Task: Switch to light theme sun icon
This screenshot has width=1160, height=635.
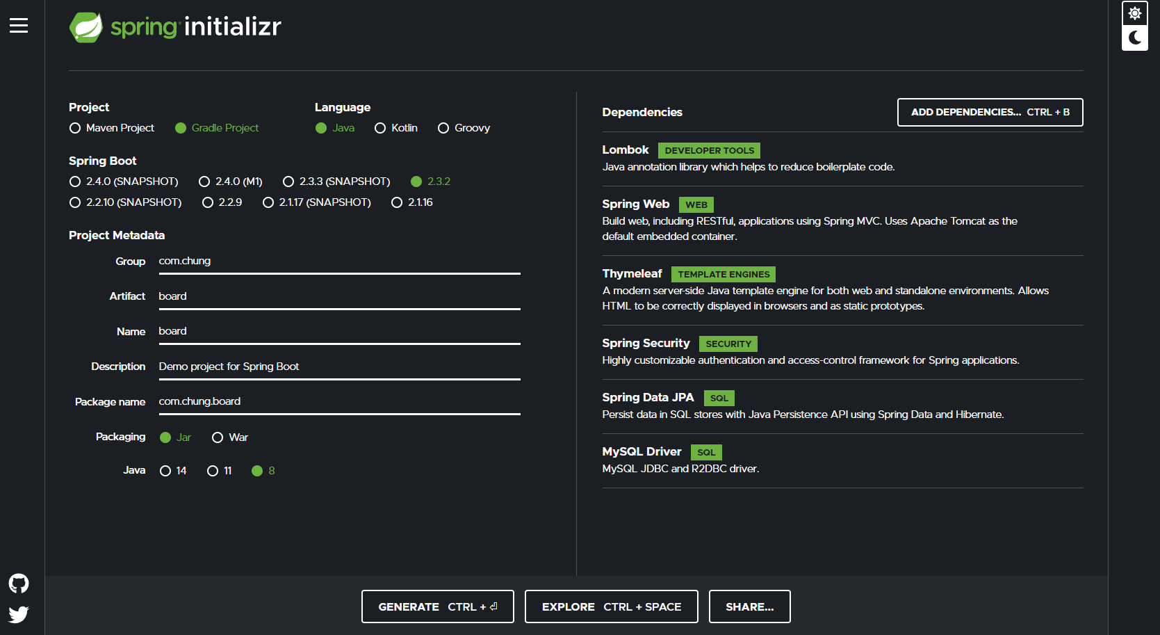Action: click(x=1135, y=13)
